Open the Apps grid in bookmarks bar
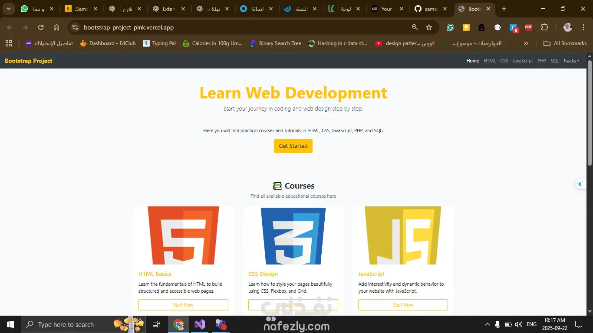 pos(9,43)
